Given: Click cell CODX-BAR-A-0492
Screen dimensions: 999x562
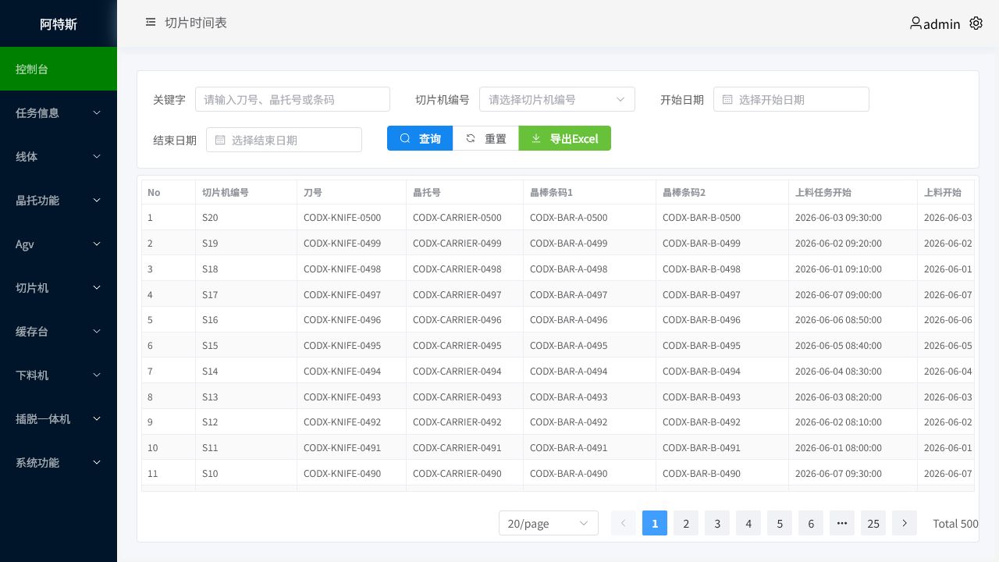Looking at the screenshot, I should (x=590, y=422).
